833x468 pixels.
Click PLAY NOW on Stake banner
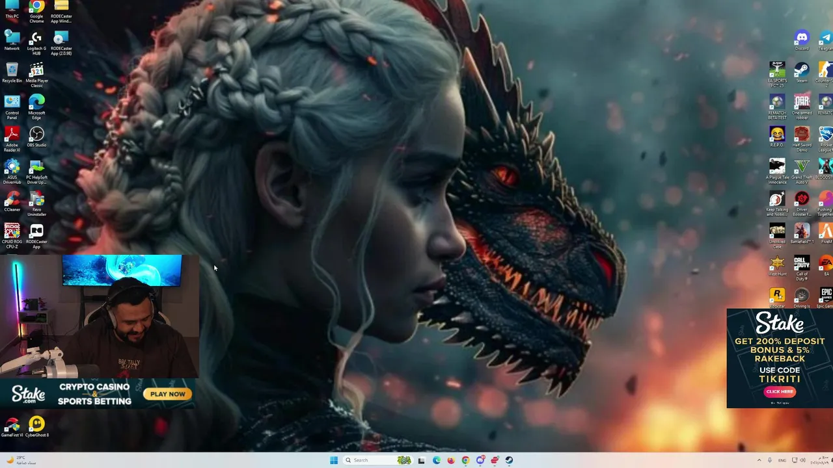pos(168,394)
